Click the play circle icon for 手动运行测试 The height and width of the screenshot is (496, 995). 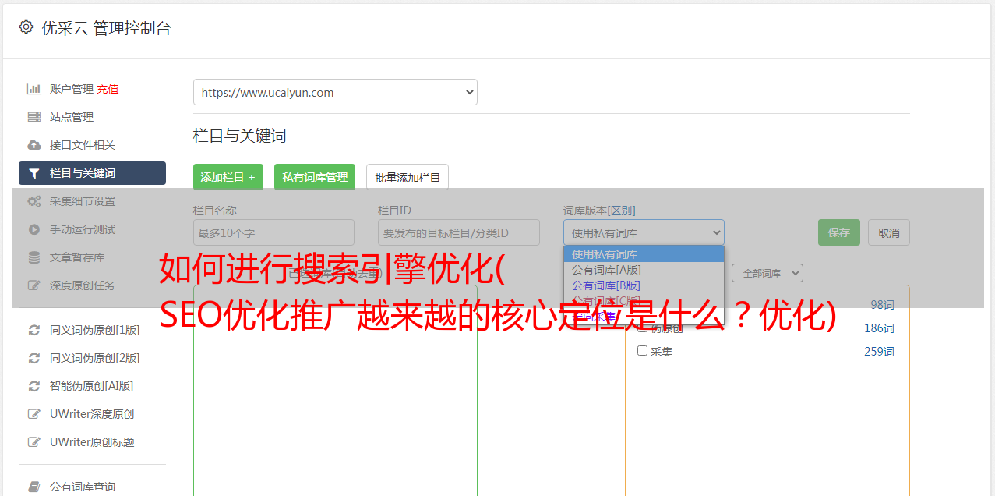click(34, 229)
